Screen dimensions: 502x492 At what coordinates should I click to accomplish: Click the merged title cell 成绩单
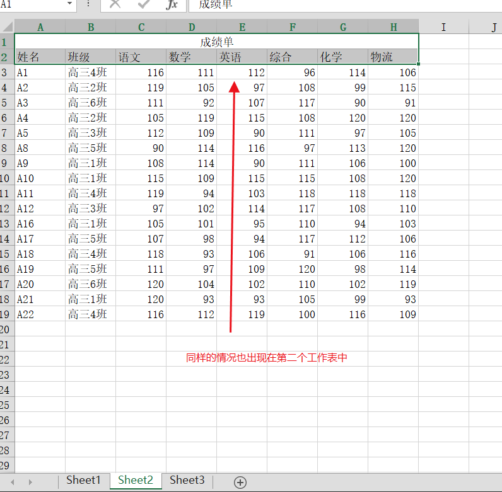(x=217, y=42)
